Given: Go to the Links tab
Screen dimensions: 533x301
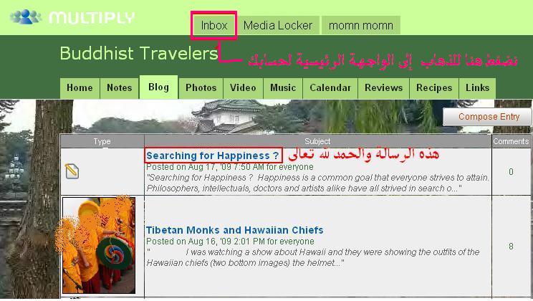Looking at the screenshot, I should 477,88.
